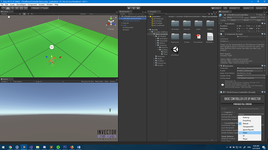Viewport: 268px width, 150px height.
Task: Toggle the Static checkbox
Action: pyautogui.click(x=257, y=15)
